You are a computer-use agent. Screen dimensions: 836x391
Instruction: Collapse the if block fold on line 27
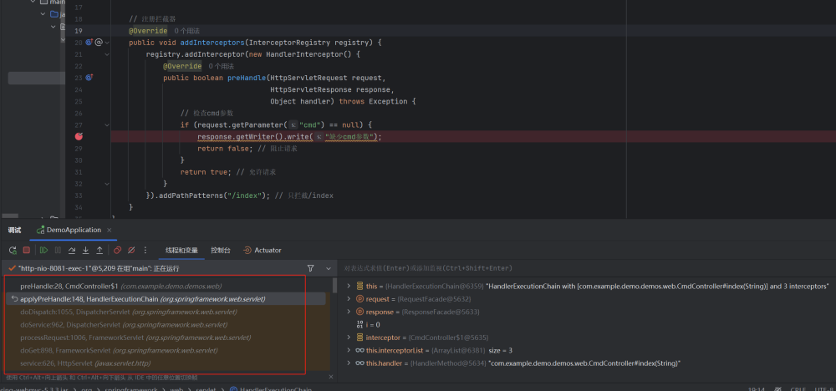[x=107, y=124]
